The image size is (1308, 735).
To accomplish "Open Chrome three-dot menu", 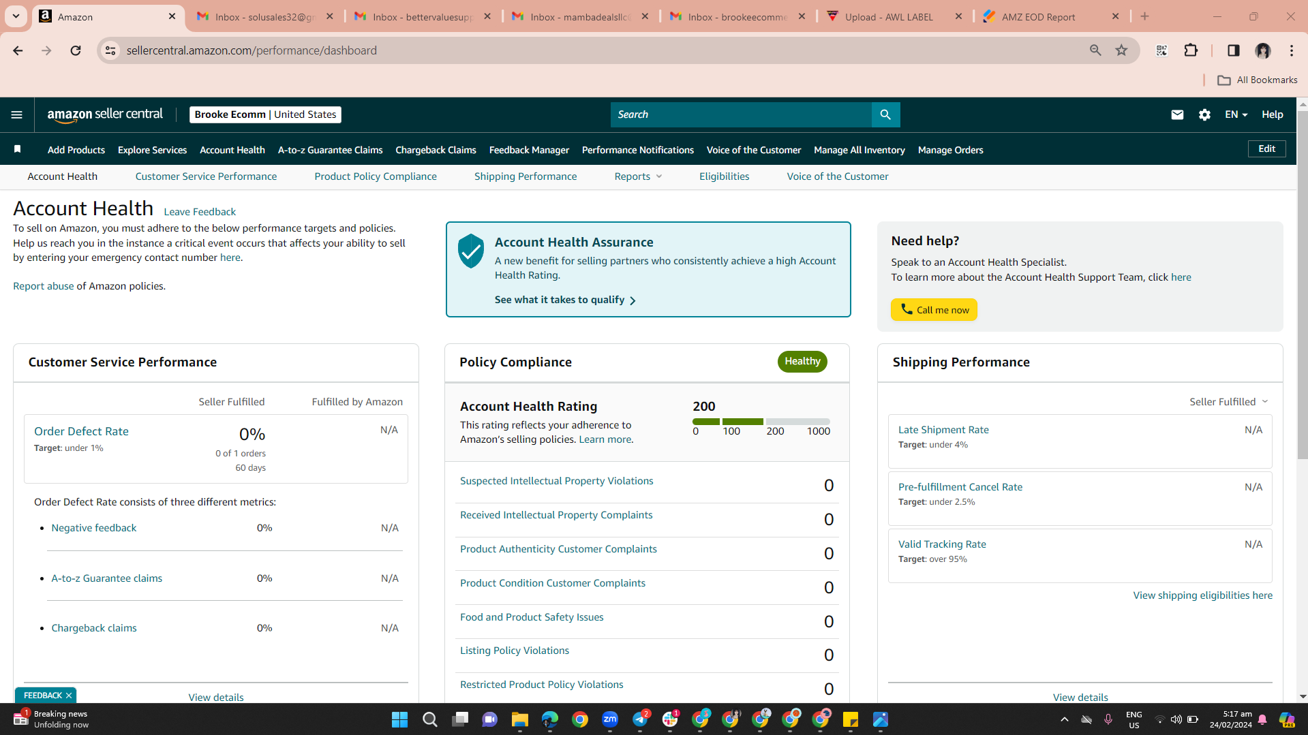I will click(1292, 50).
